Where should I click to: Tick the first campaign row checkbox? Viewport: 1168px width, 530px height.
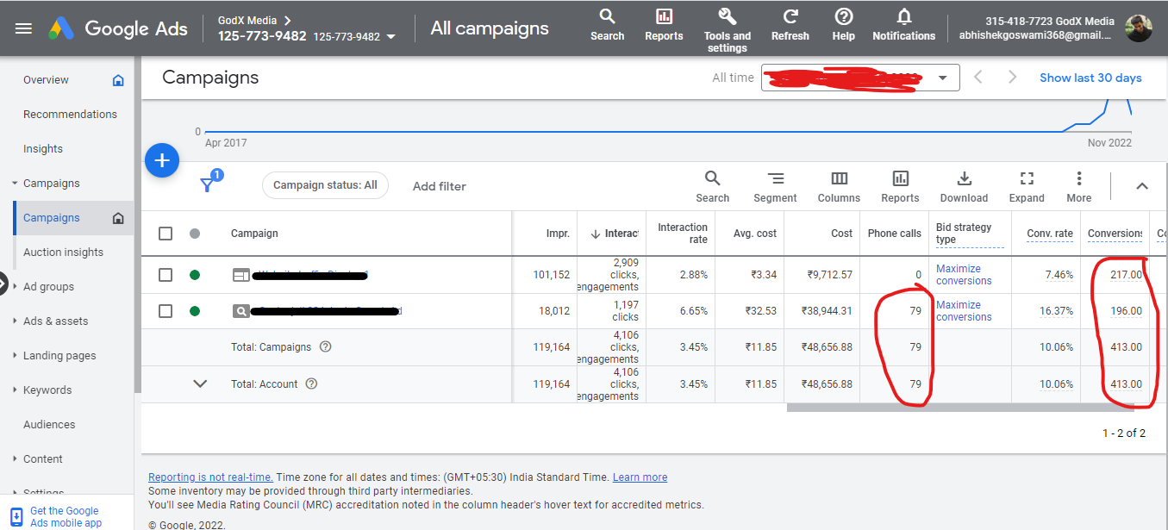(166, 275)
